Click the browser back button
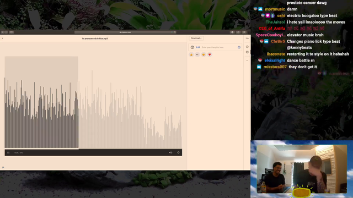Image resolution: width=353 pixels, height=198 pixels. coord(3,32)
